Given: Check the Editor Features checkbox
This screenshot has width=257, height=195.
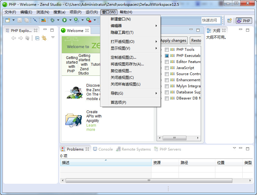Looking at the screenshot, I should point(167,62).
